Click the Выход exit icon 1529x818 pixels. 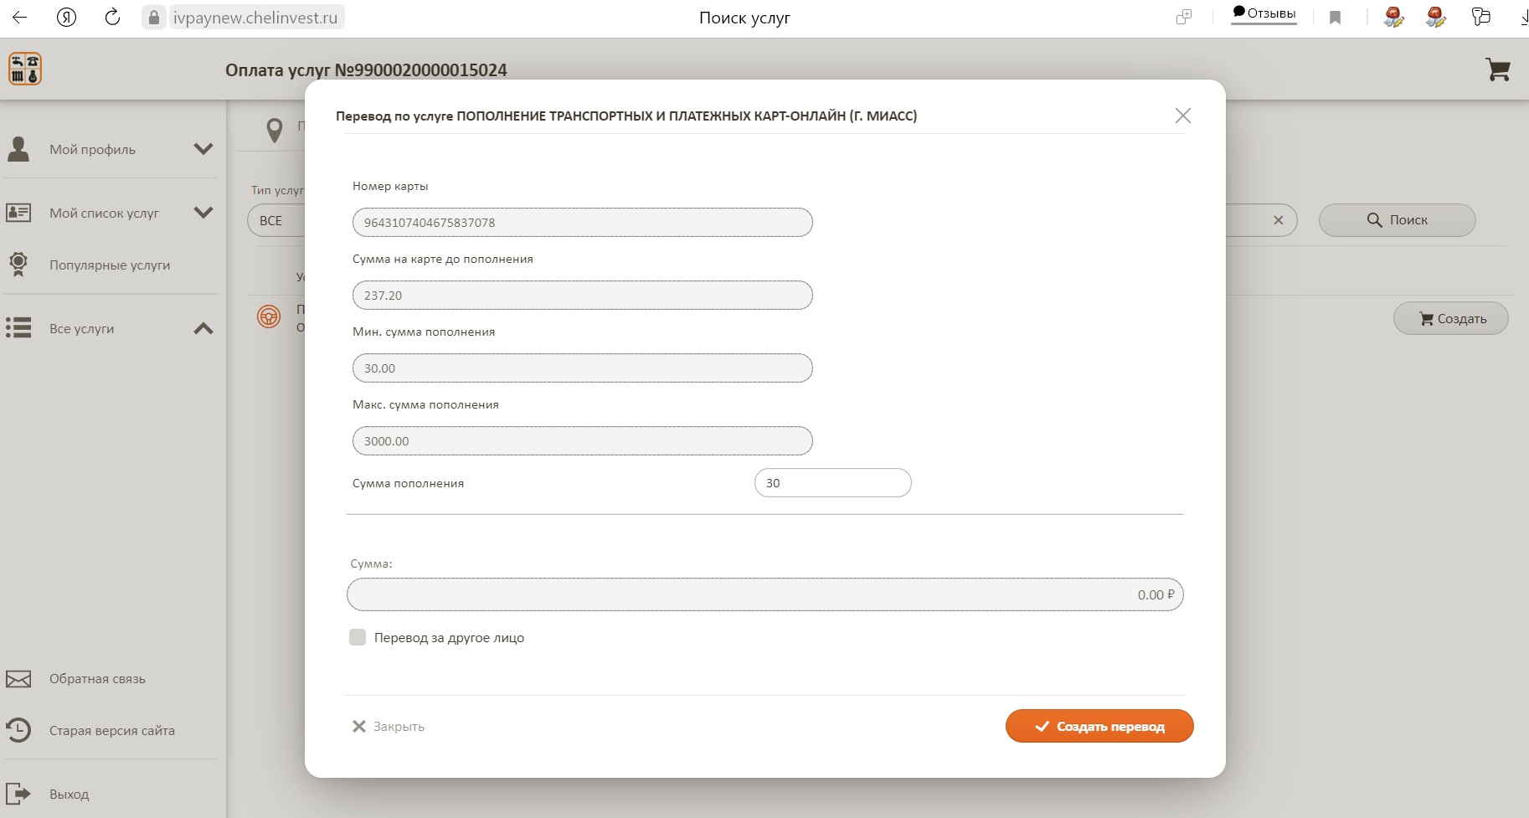point(18,794)
